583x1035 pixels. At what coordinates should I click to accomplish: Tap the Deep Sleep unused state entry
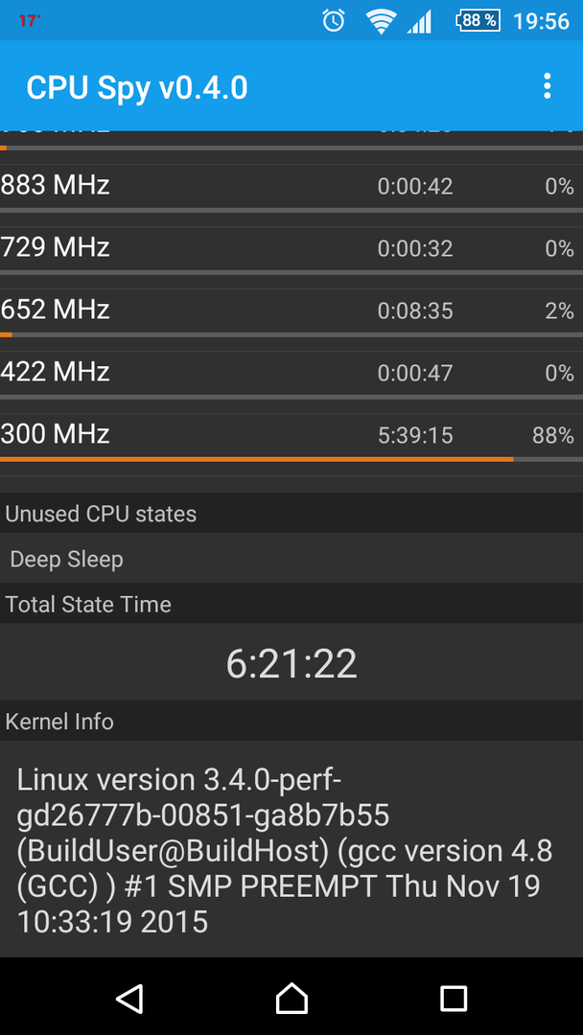pyautogui.click(x=291, y=559)
